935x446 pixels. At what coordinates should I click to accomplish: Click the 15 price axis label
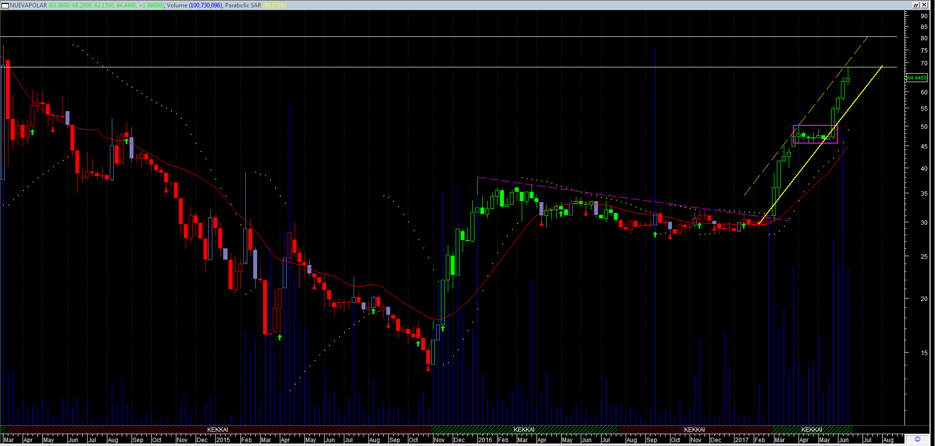[x=924, y=353]
